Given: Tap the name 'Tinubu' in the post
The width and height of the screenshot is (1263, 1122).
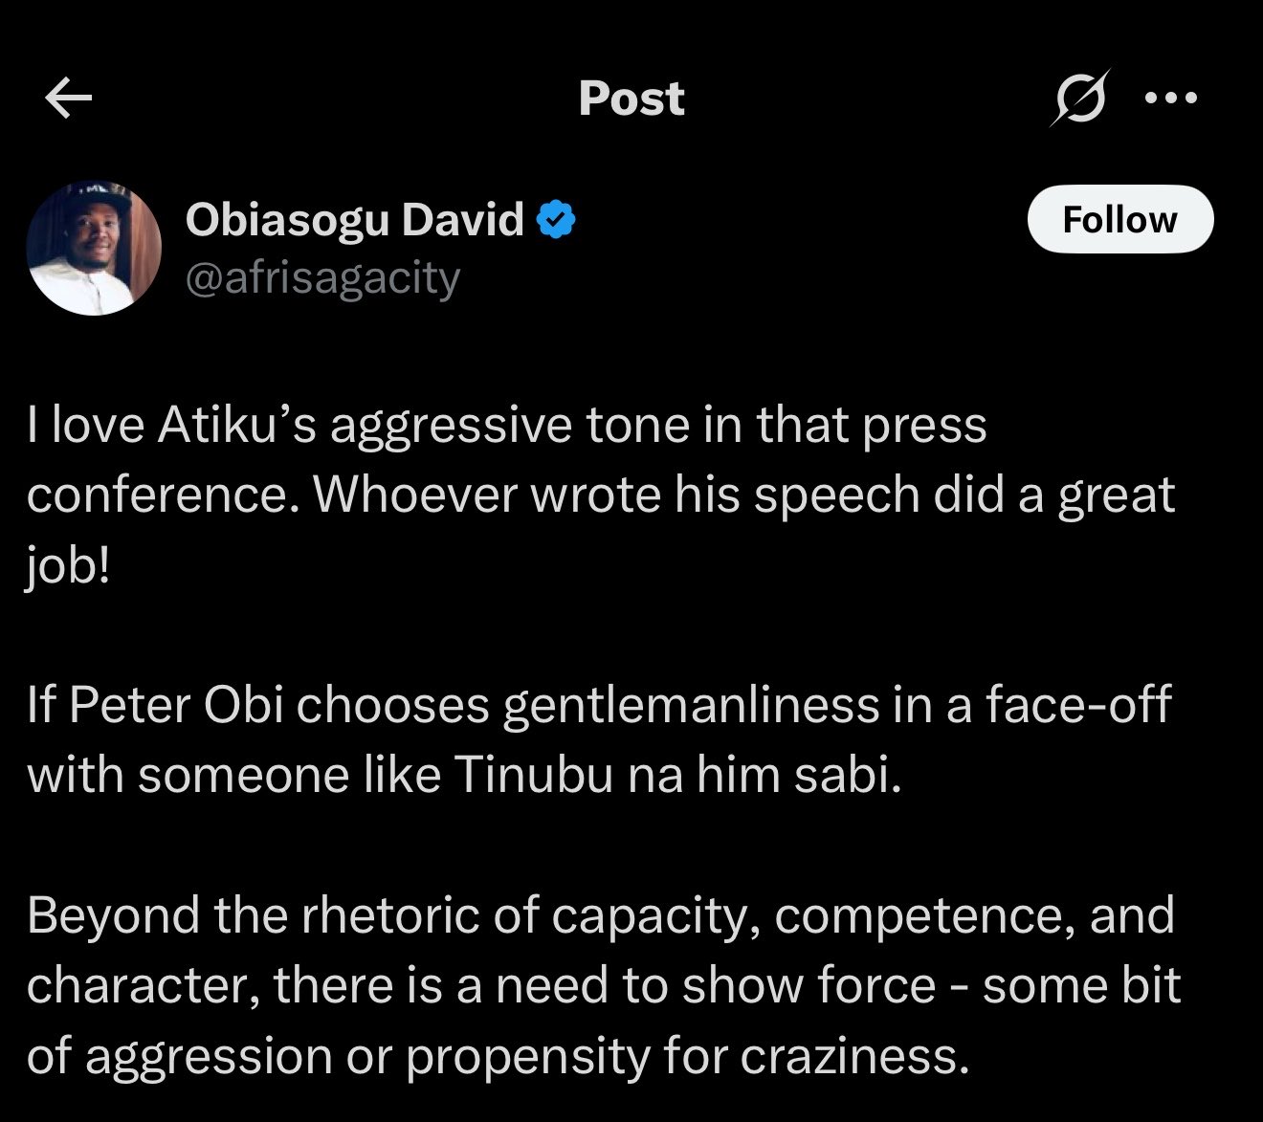Looking at the screenshot, I should [x=533, y=775].
